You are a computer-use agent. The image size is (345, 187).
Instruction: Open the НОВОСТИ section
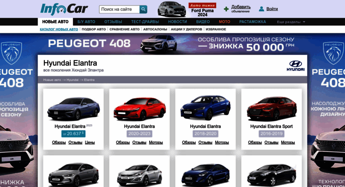(x=177, y=22)
